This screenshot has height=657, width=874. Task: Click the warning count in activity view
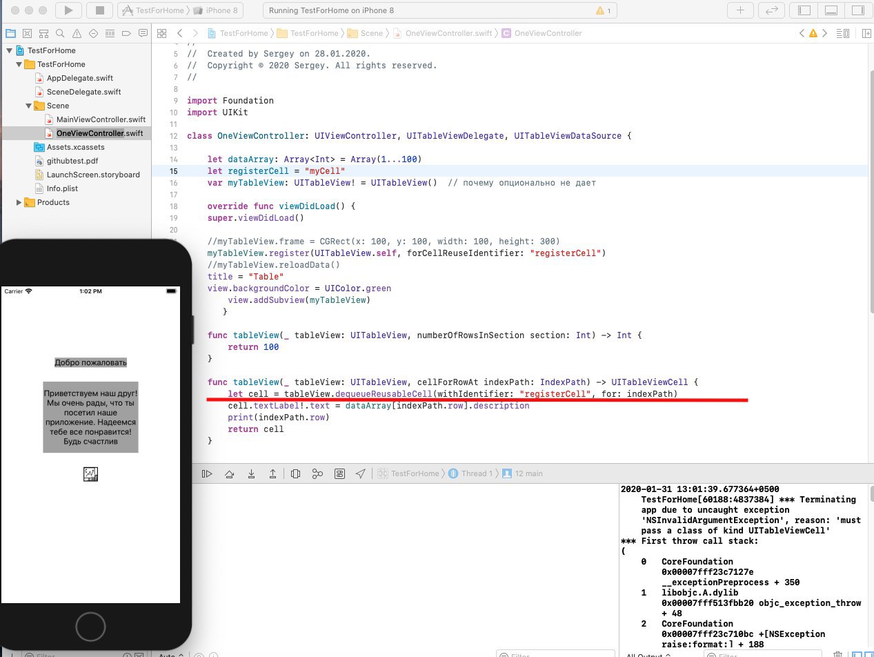tap(603, 11)
